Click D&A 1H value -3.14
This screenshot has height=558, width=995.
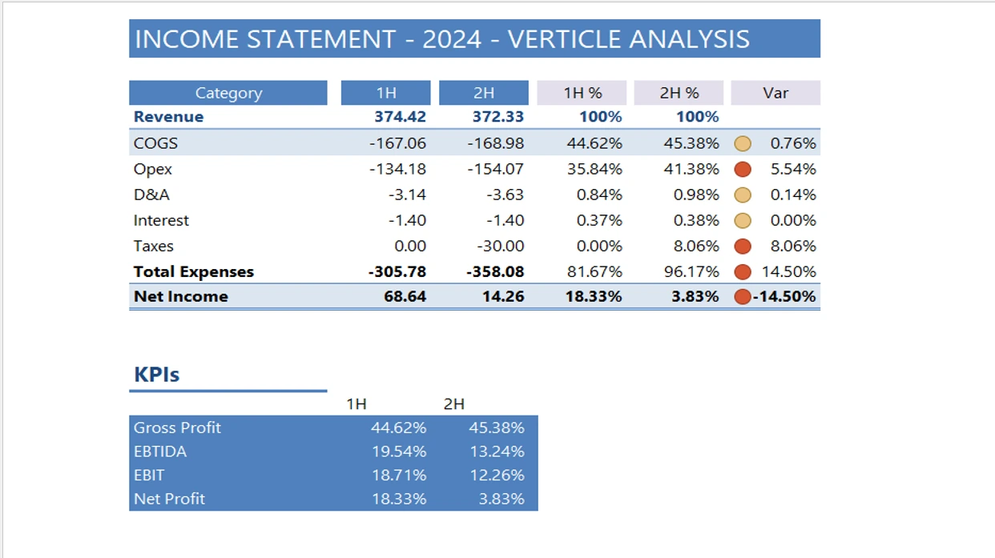click(408, 195)
